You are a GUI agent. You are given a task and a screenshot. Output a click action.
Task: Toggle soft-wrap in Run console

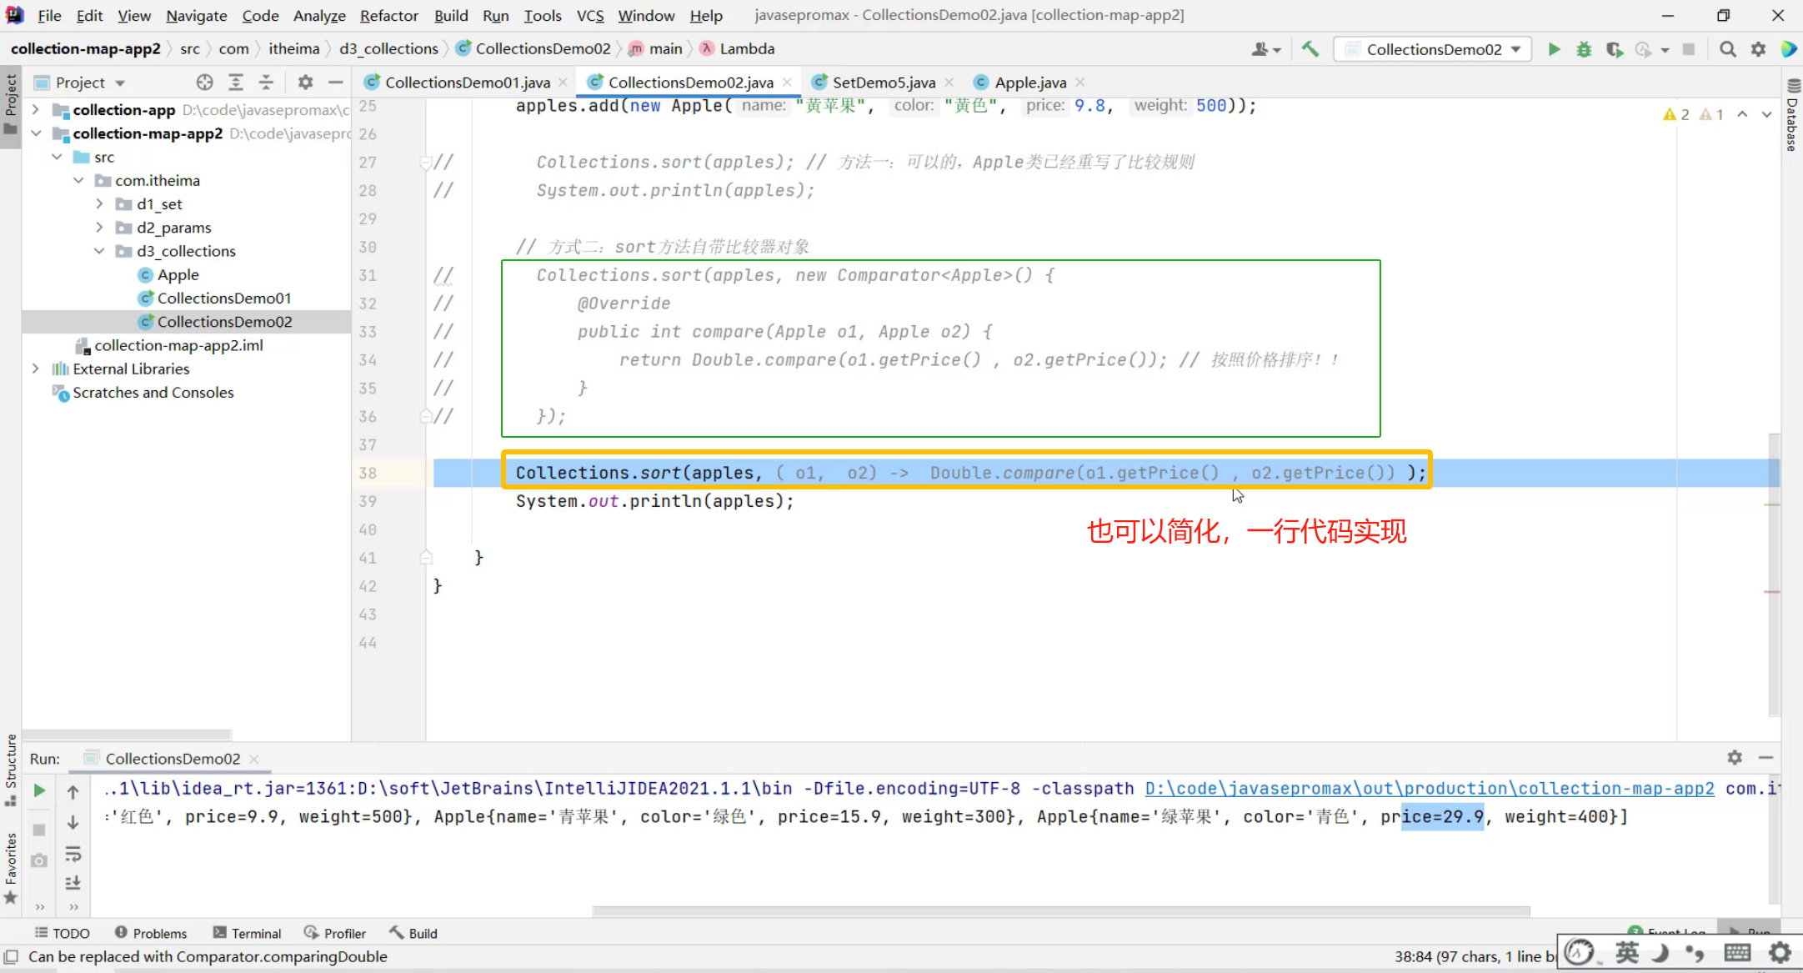click(x=73, y=854)
